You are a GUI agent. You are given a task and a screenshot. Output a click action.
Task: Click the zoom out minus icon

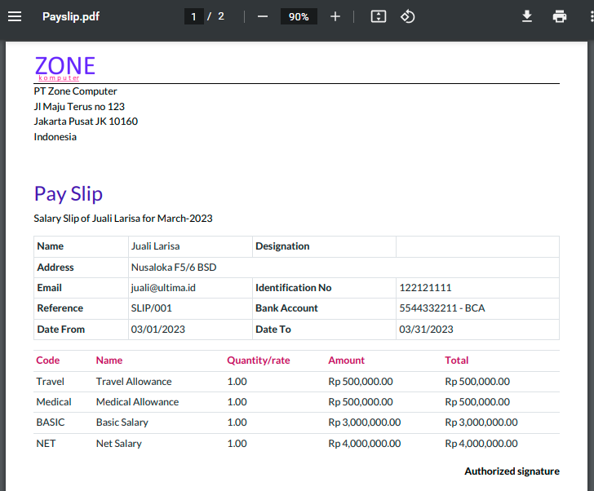coord(263,16)
